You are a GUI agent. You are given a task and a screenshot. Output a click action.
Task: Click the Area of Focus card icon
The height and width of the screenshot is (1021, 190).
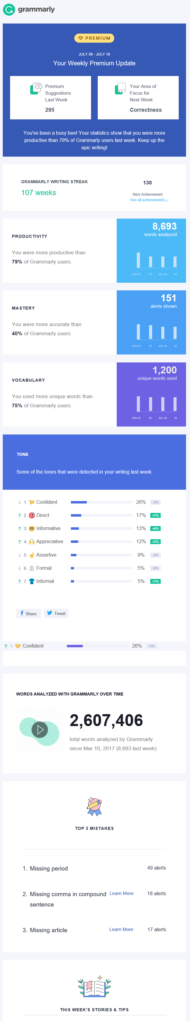pos(120,89)
